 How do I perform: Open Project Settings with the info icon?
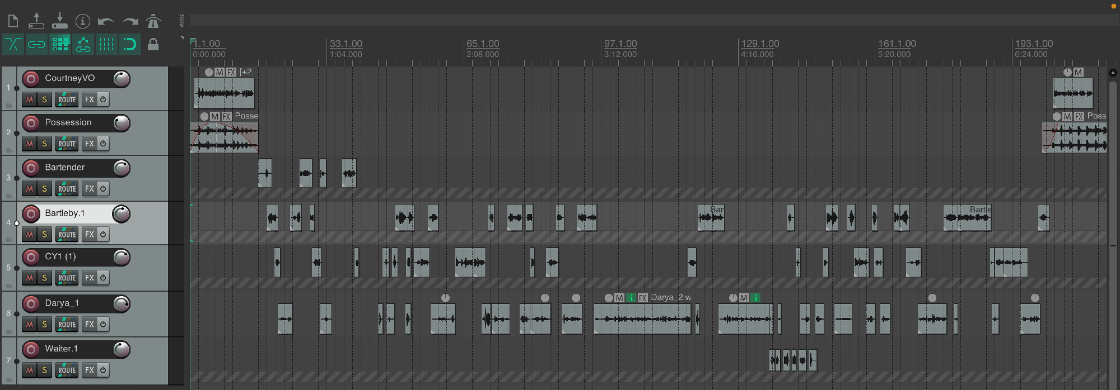(x=83, y=21)
